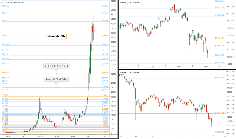236x139 pixels.
Task: Select the 'Blue = Fib% of Golds' callout
Action: click(x=56, y=79)
